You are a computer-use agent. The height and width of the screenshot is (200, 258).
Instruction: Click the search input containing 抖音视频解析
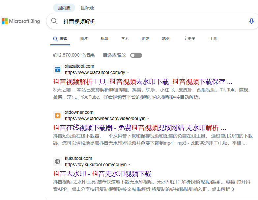(153, 21)
